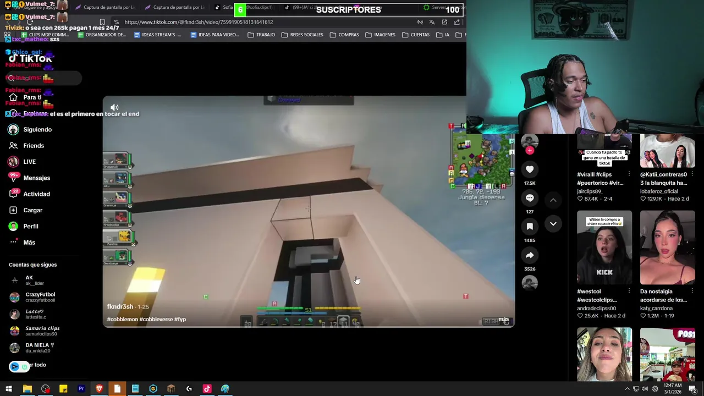Open the TRABAJO bookmarks folder
704x396 pixels.
261,35
